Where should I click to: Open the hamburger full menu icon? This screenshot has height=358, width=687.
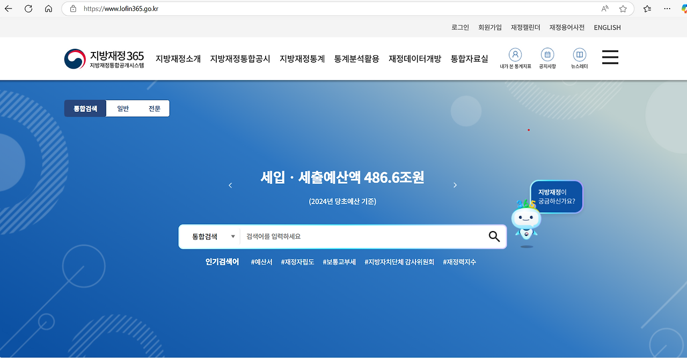click(610, 57)
